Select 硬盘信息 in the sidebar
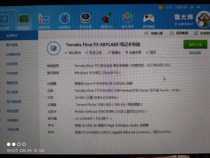Image resolution: width=210 pixels, height=158 pixels. pyautogui.click(x=12, y=83)
